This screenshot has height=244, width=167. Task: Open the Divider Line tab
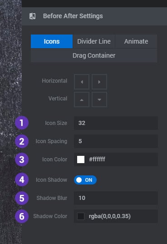[94, 41]
